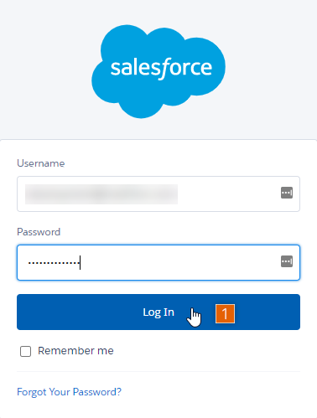Viewport: 317px width, 418px height.
Task: Click the orange step marker numbered 1
Action: coord(225,313)
